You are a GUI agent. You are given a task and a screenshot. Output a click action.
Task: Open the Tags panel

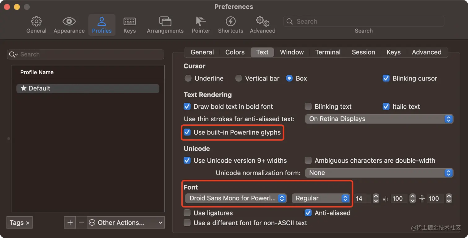click(x=19, y=223)
